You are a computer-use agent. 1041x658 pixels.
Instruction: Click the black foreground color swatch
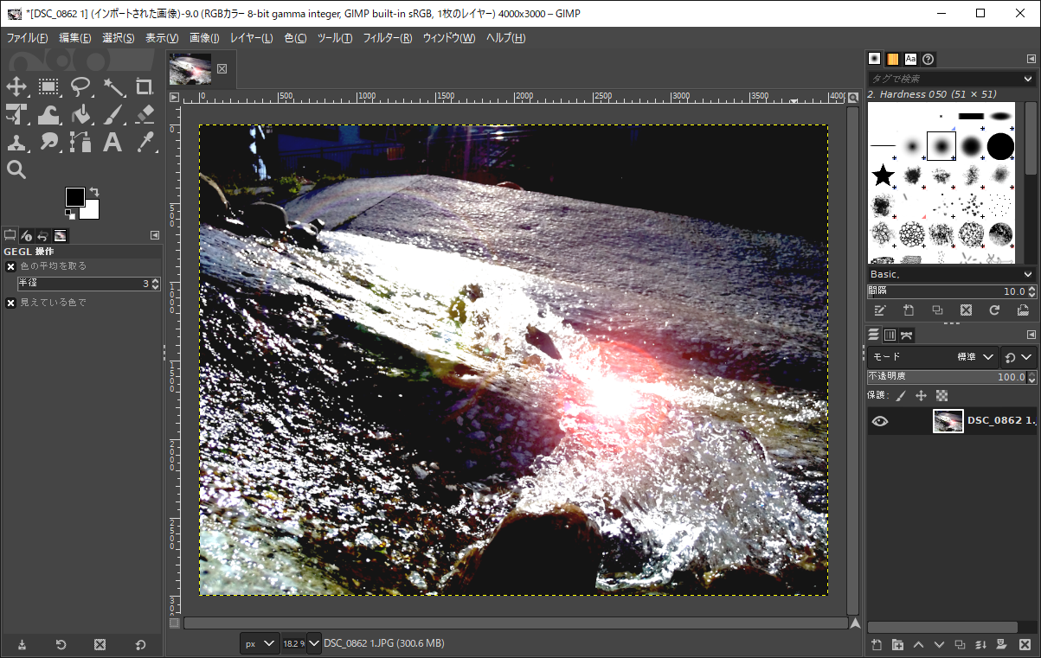[x=75, y=197]
